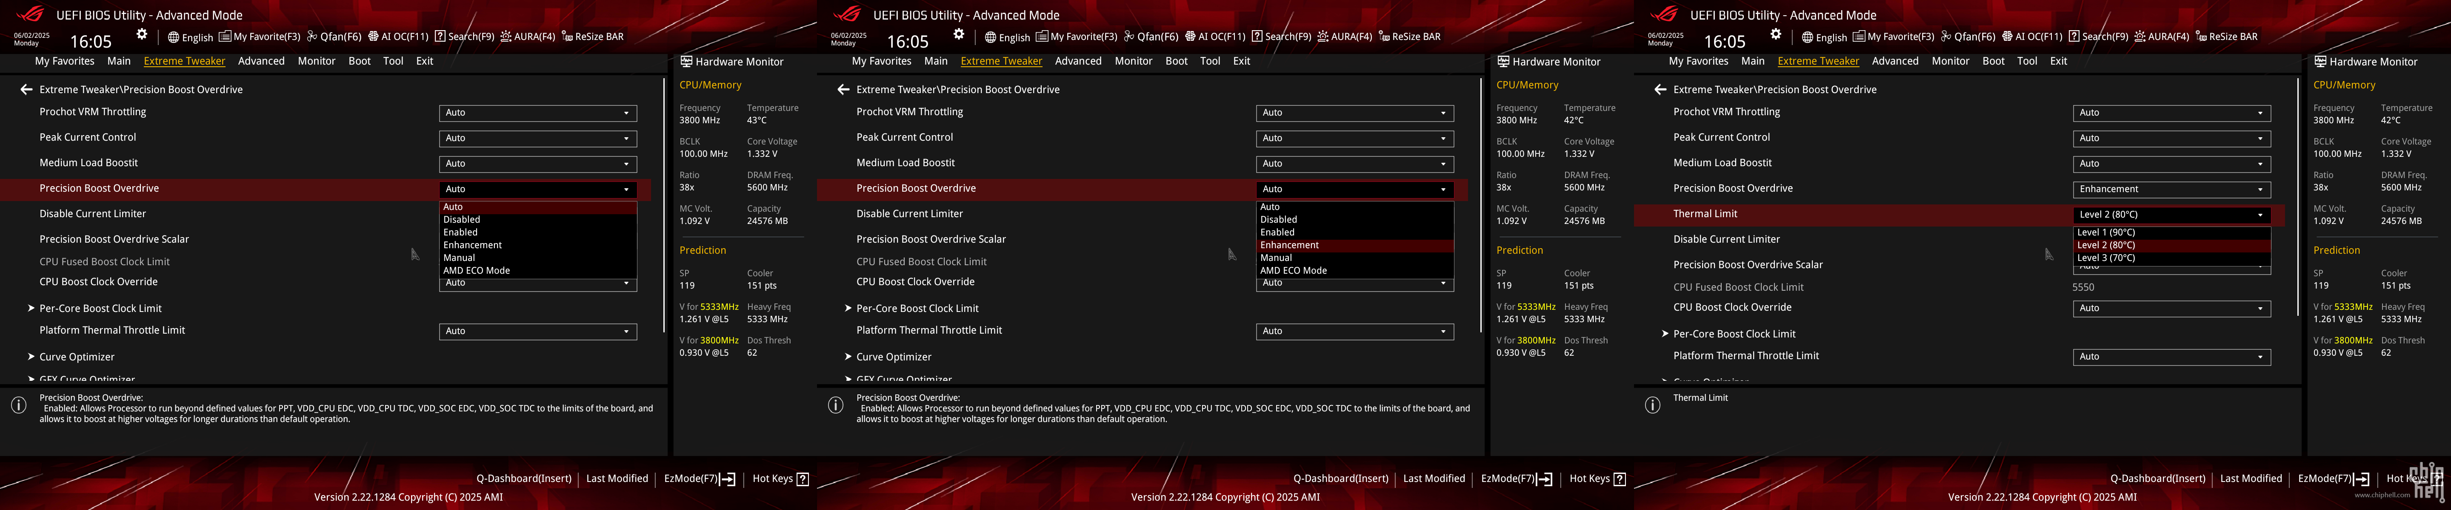Open Qfan(F6) in right BIOS screen

(x=1968, y=37)
